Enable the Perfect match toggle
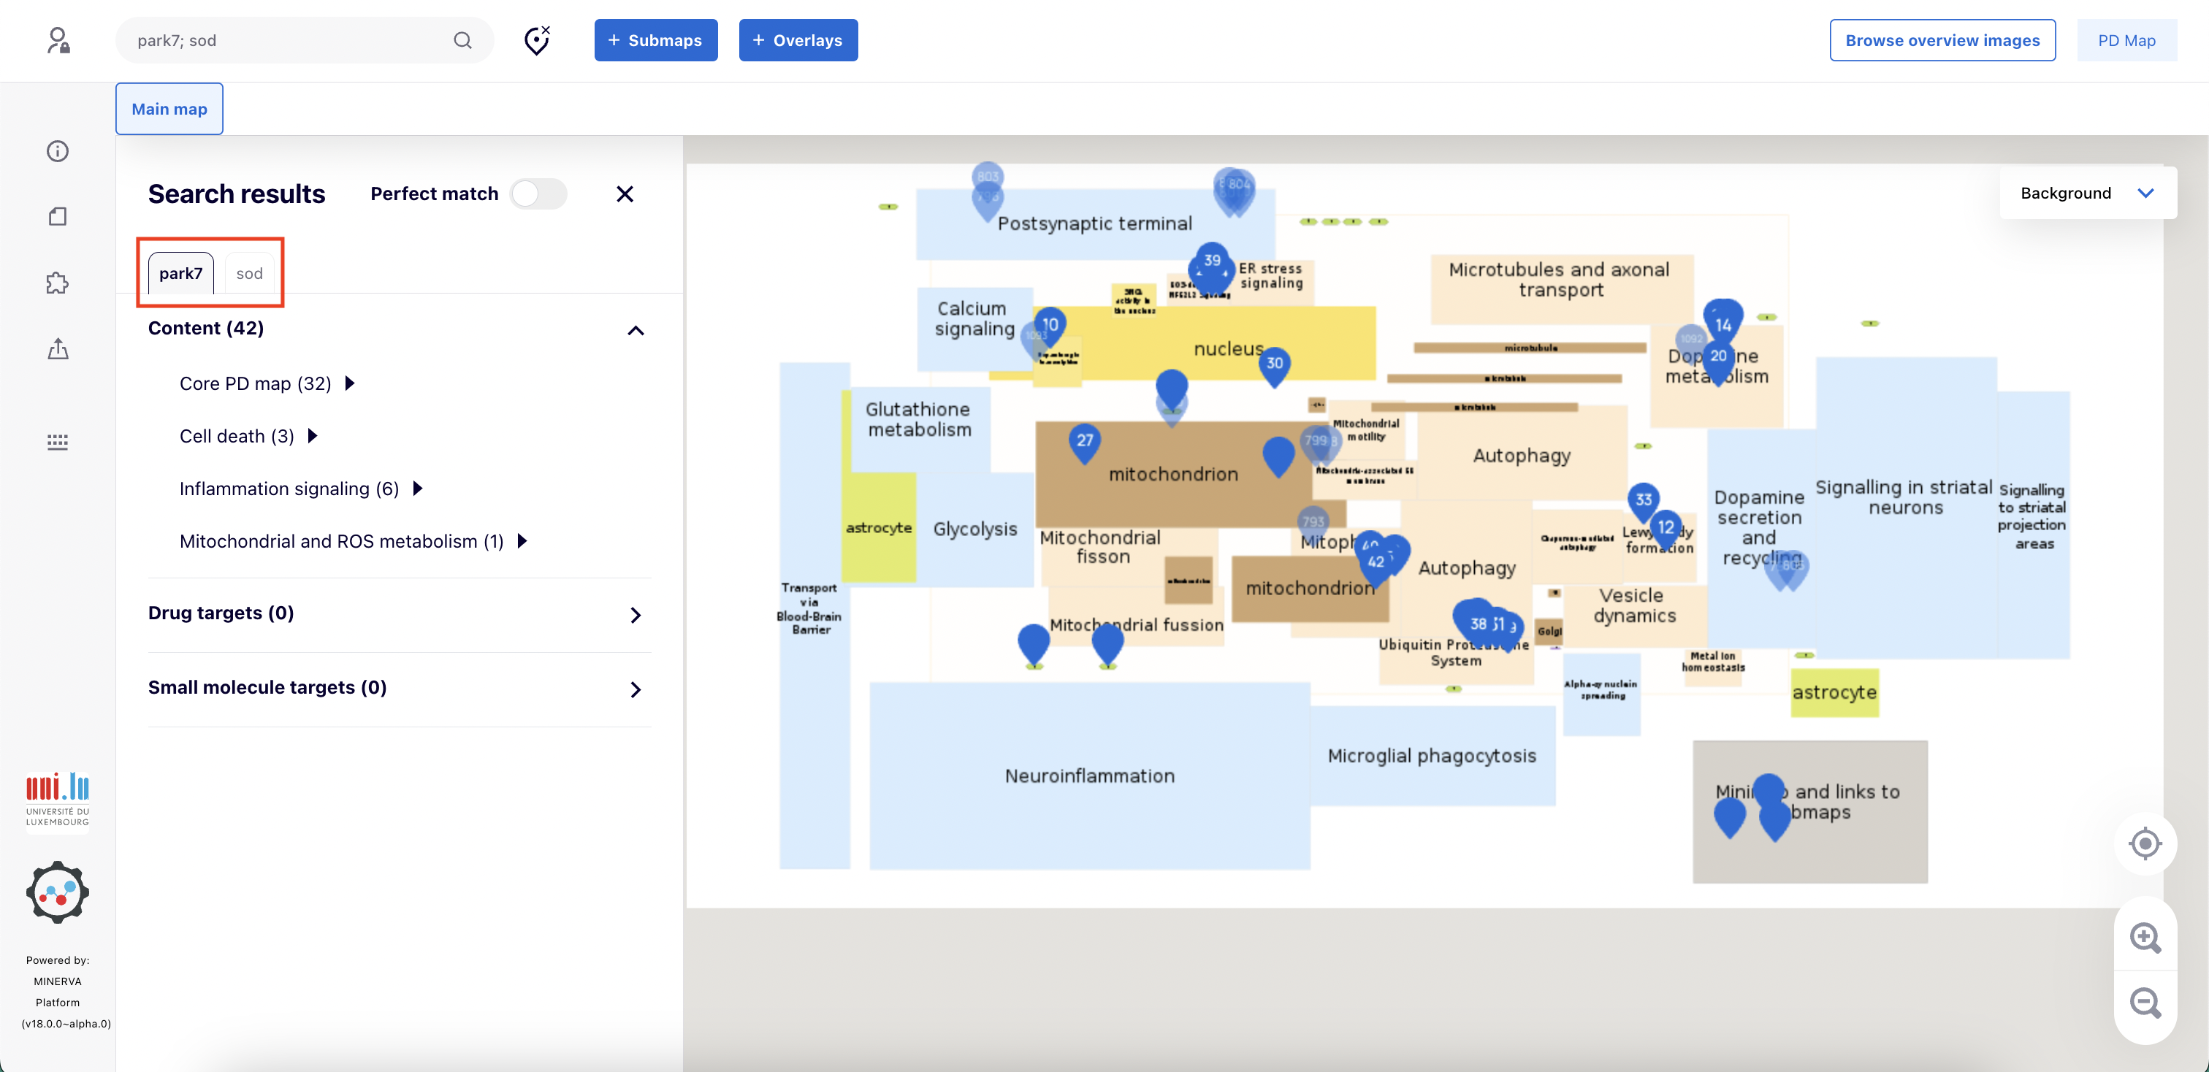Image resolution: width=2209 pixels, height=1072 pixels. [x=538, y=194]
